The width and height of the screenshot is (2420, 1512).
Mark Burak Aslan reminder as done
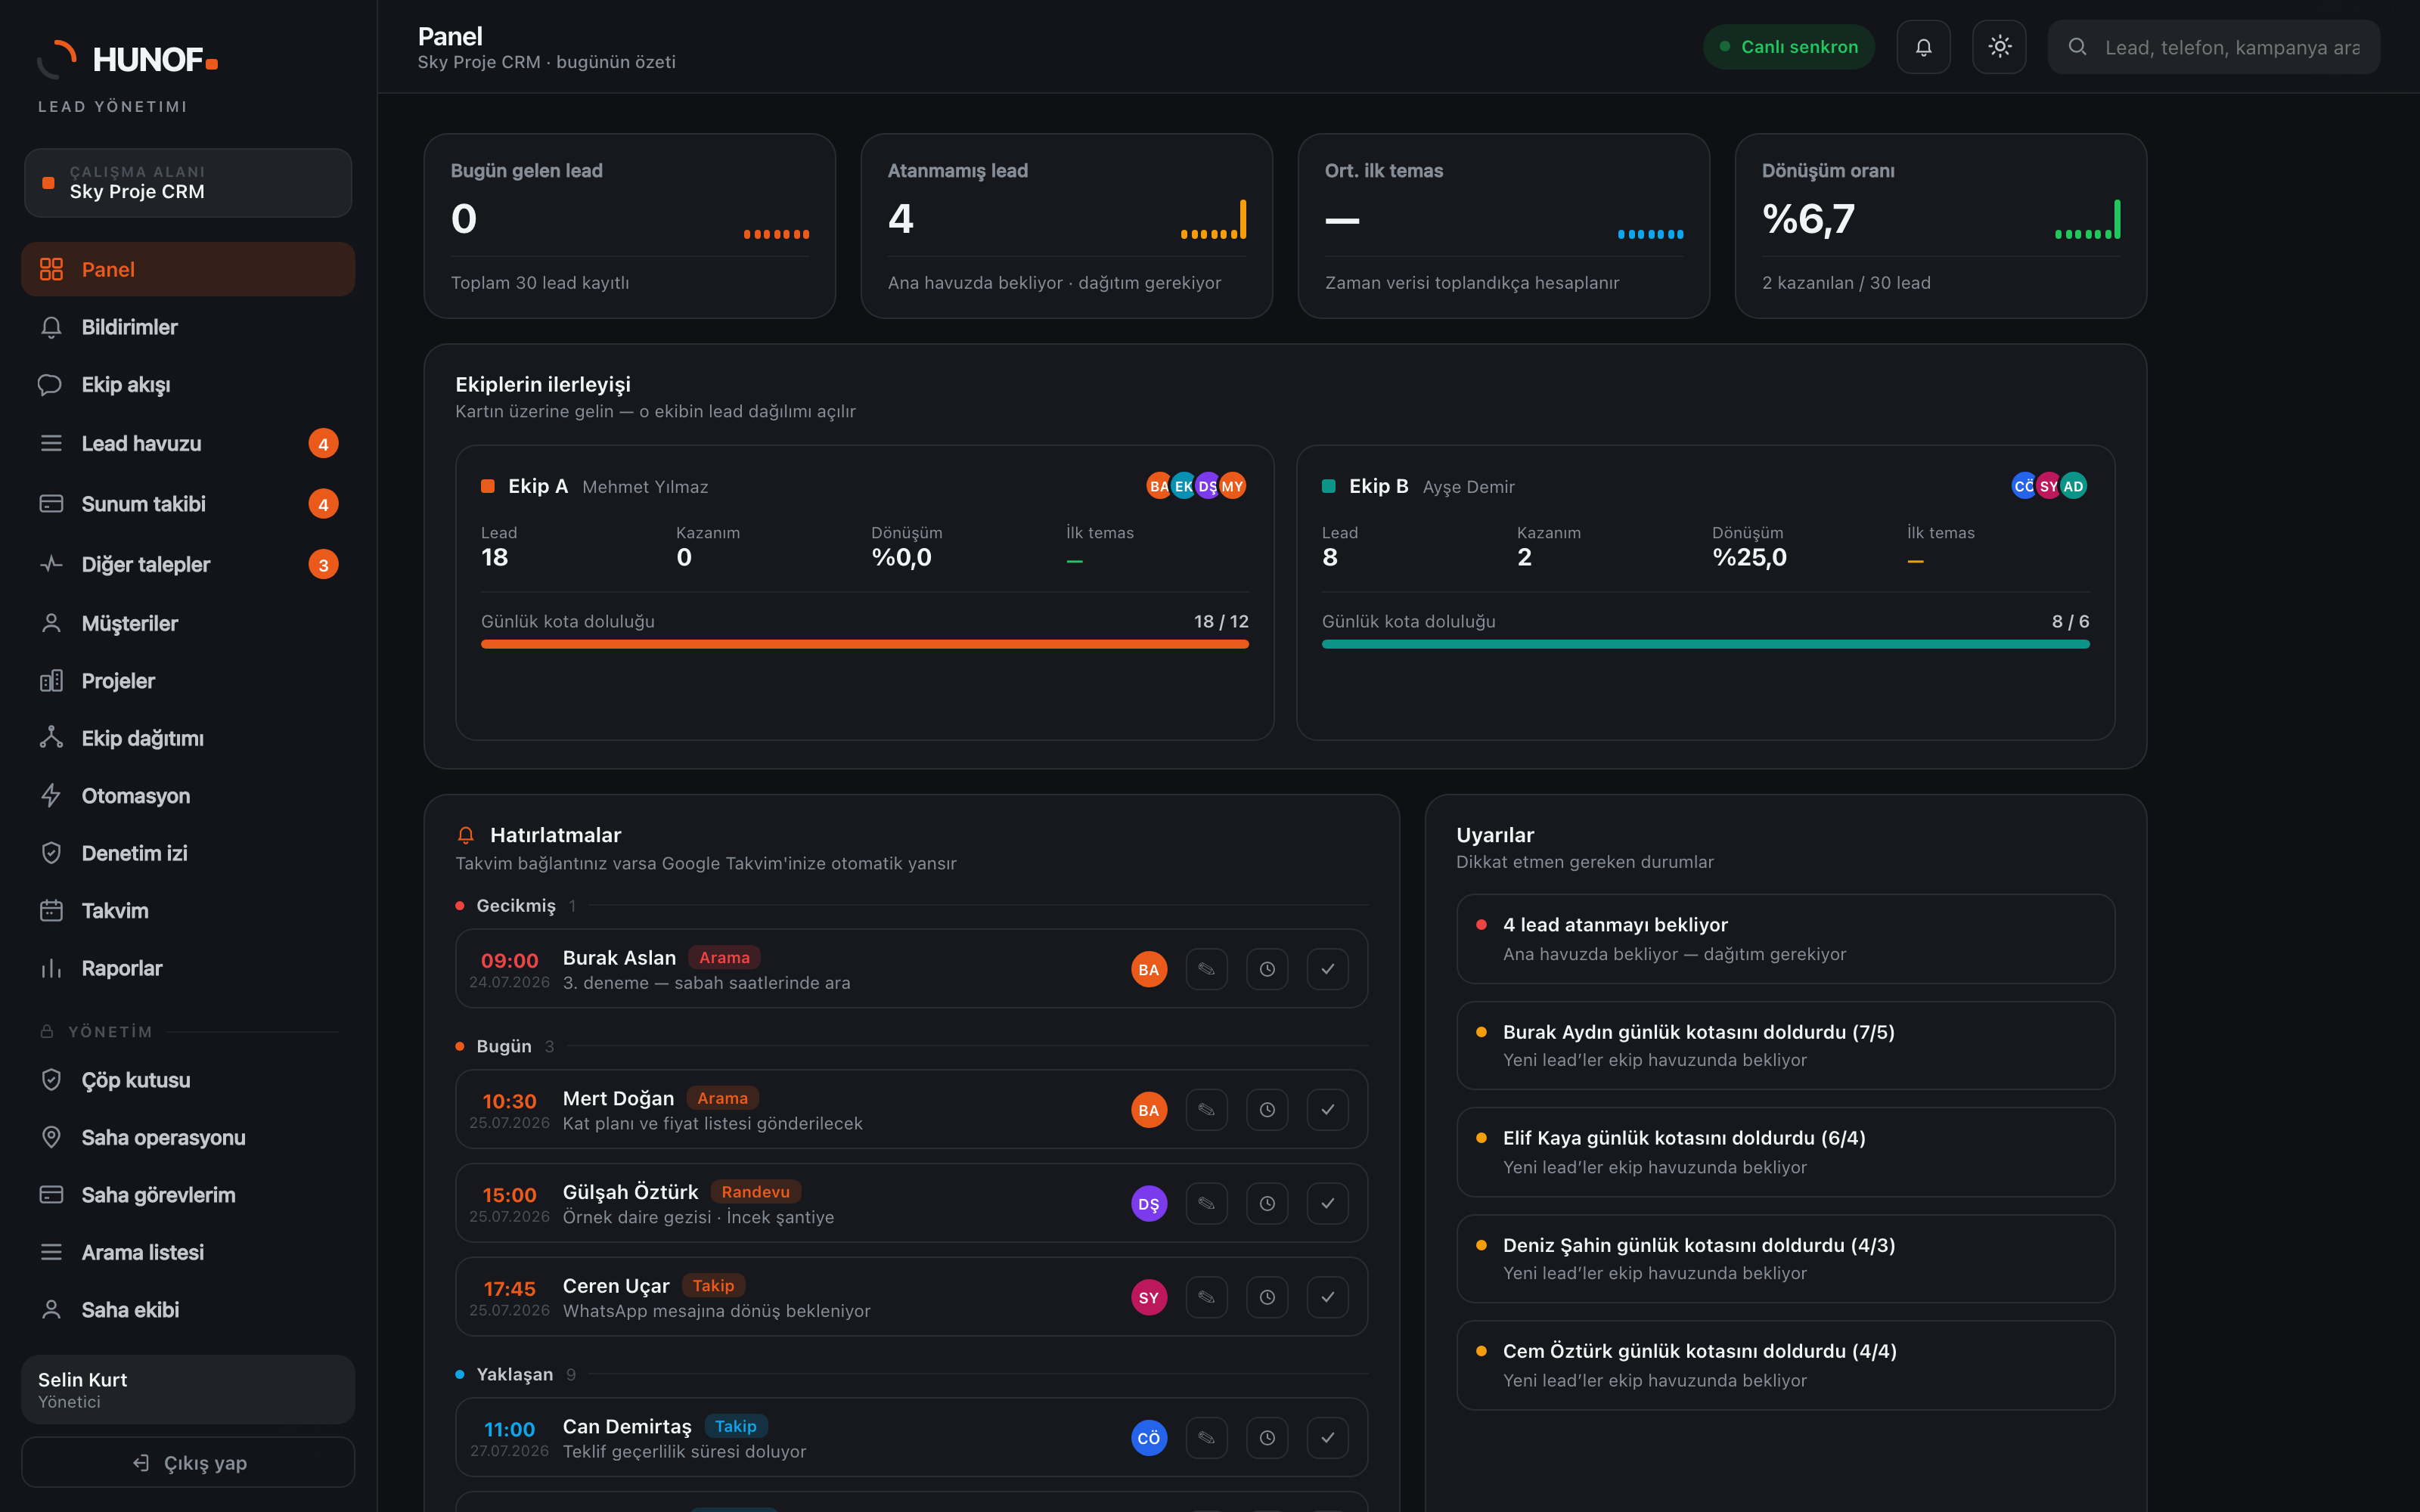click(x=1328, y=969)
